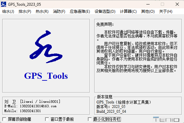
Task: Click GPS_Tools（给排水计算工具集）text
Action: pos(124,102)
